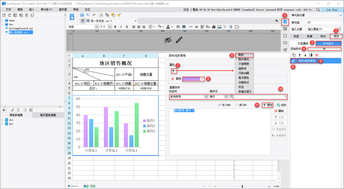Open the 系列序号 column dropdown

click(x=207, y=97)
